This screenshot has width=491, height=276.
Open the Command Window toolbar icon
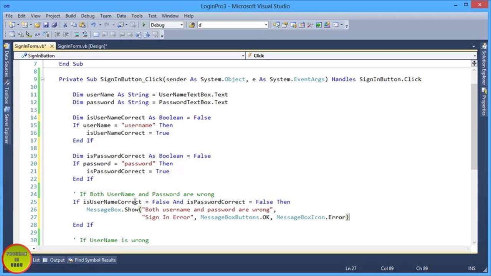coord(335,25)
